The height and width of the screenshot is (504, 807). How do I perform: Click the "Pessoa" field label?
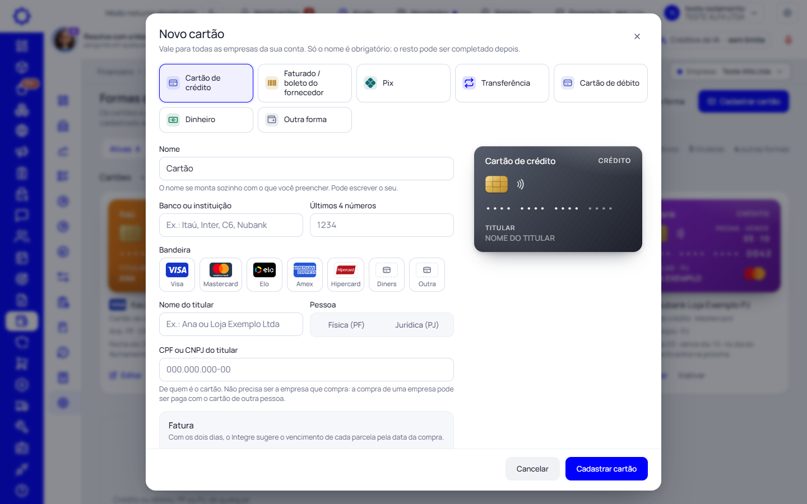(x=323, y=305)
